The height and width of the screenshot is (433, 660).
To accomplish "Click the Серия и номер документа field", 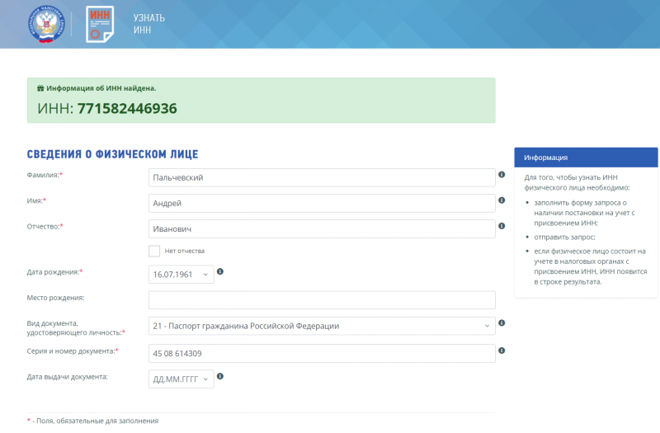I will pos(322,353).
